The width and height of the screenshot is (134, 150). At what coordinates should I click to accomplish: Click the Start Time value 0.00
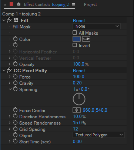(x=77, y=142)
